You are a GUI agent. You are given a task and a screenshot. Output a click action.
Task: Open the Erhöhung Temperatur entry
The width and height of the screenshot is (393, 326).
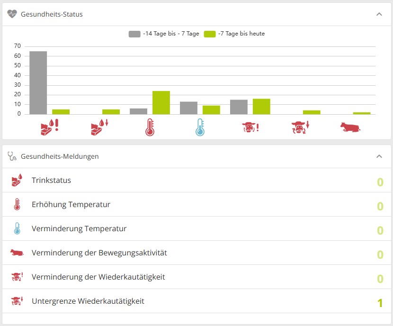(196, 204)
